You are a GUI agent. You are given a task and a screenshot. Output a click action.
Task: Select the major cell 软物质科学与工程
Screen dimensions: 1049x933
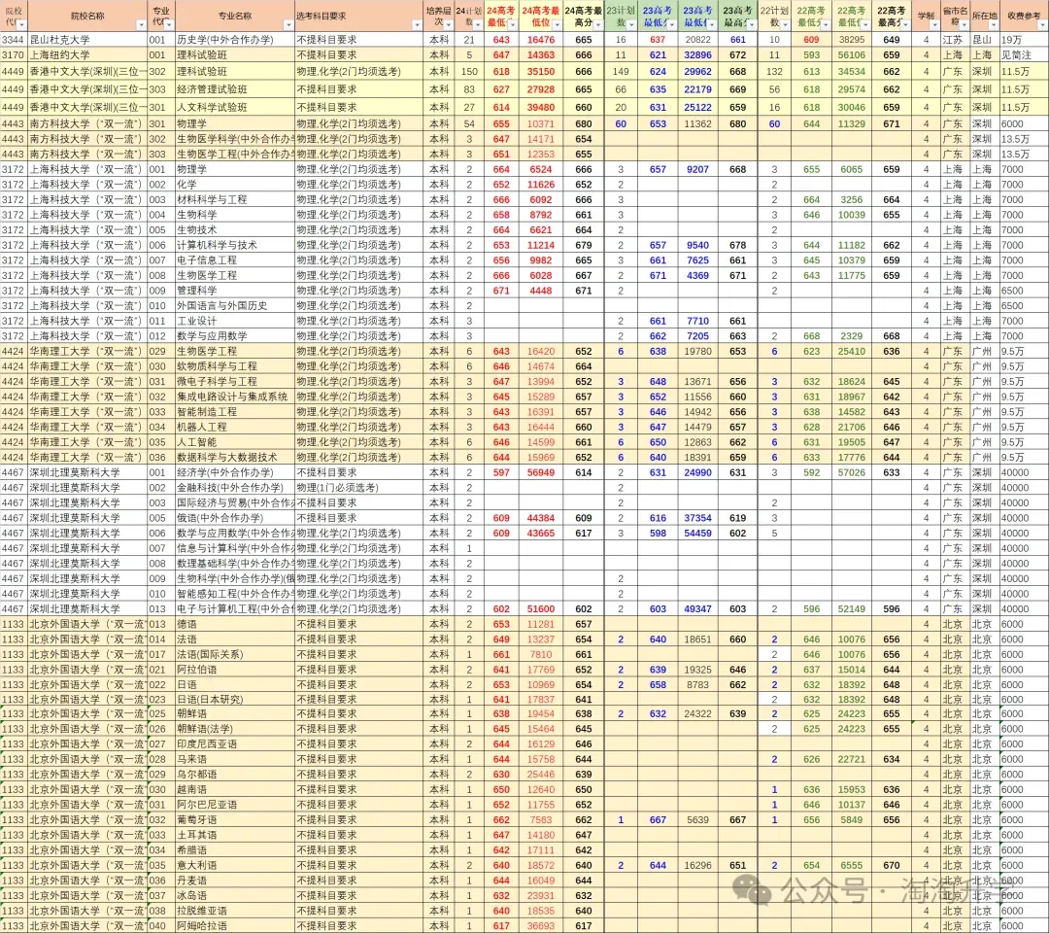coord(235,366)
